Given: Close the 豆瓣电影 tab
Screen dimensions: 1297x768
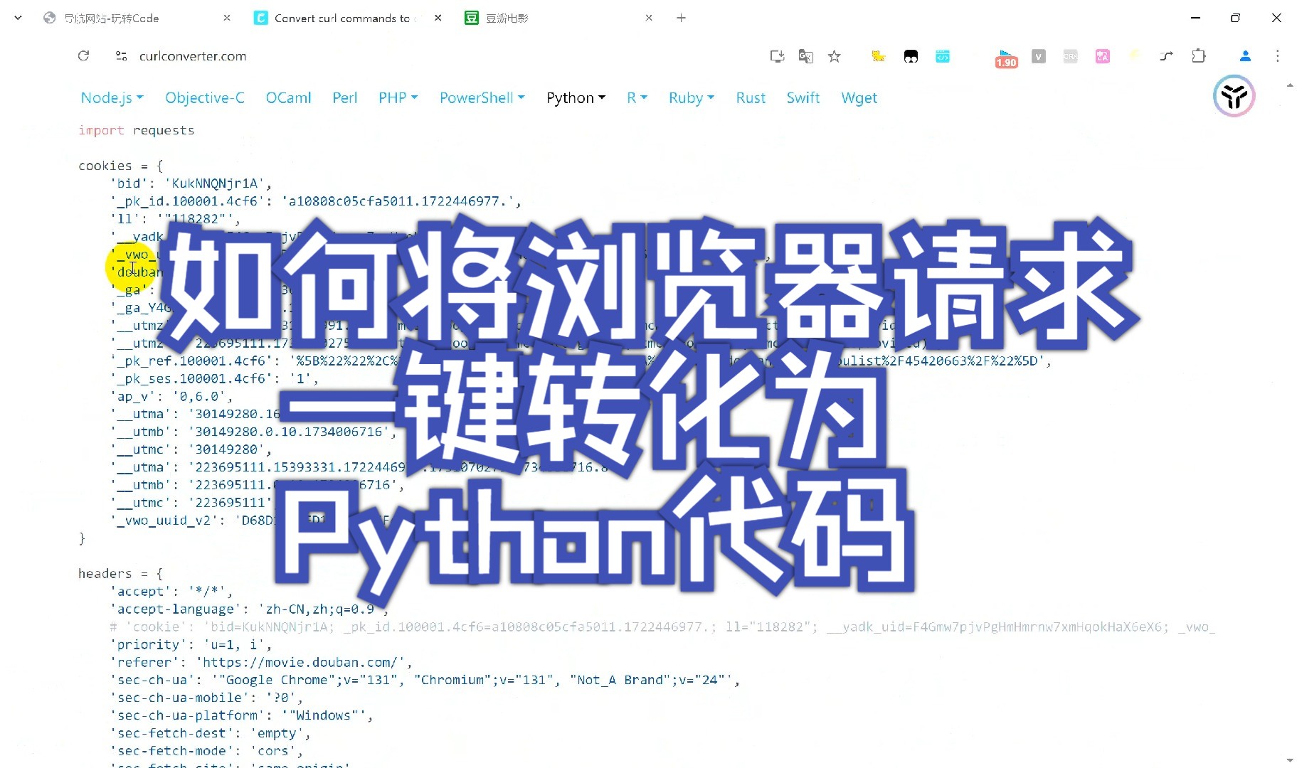Looking at the screenshot, I should [x=649, y=18].
